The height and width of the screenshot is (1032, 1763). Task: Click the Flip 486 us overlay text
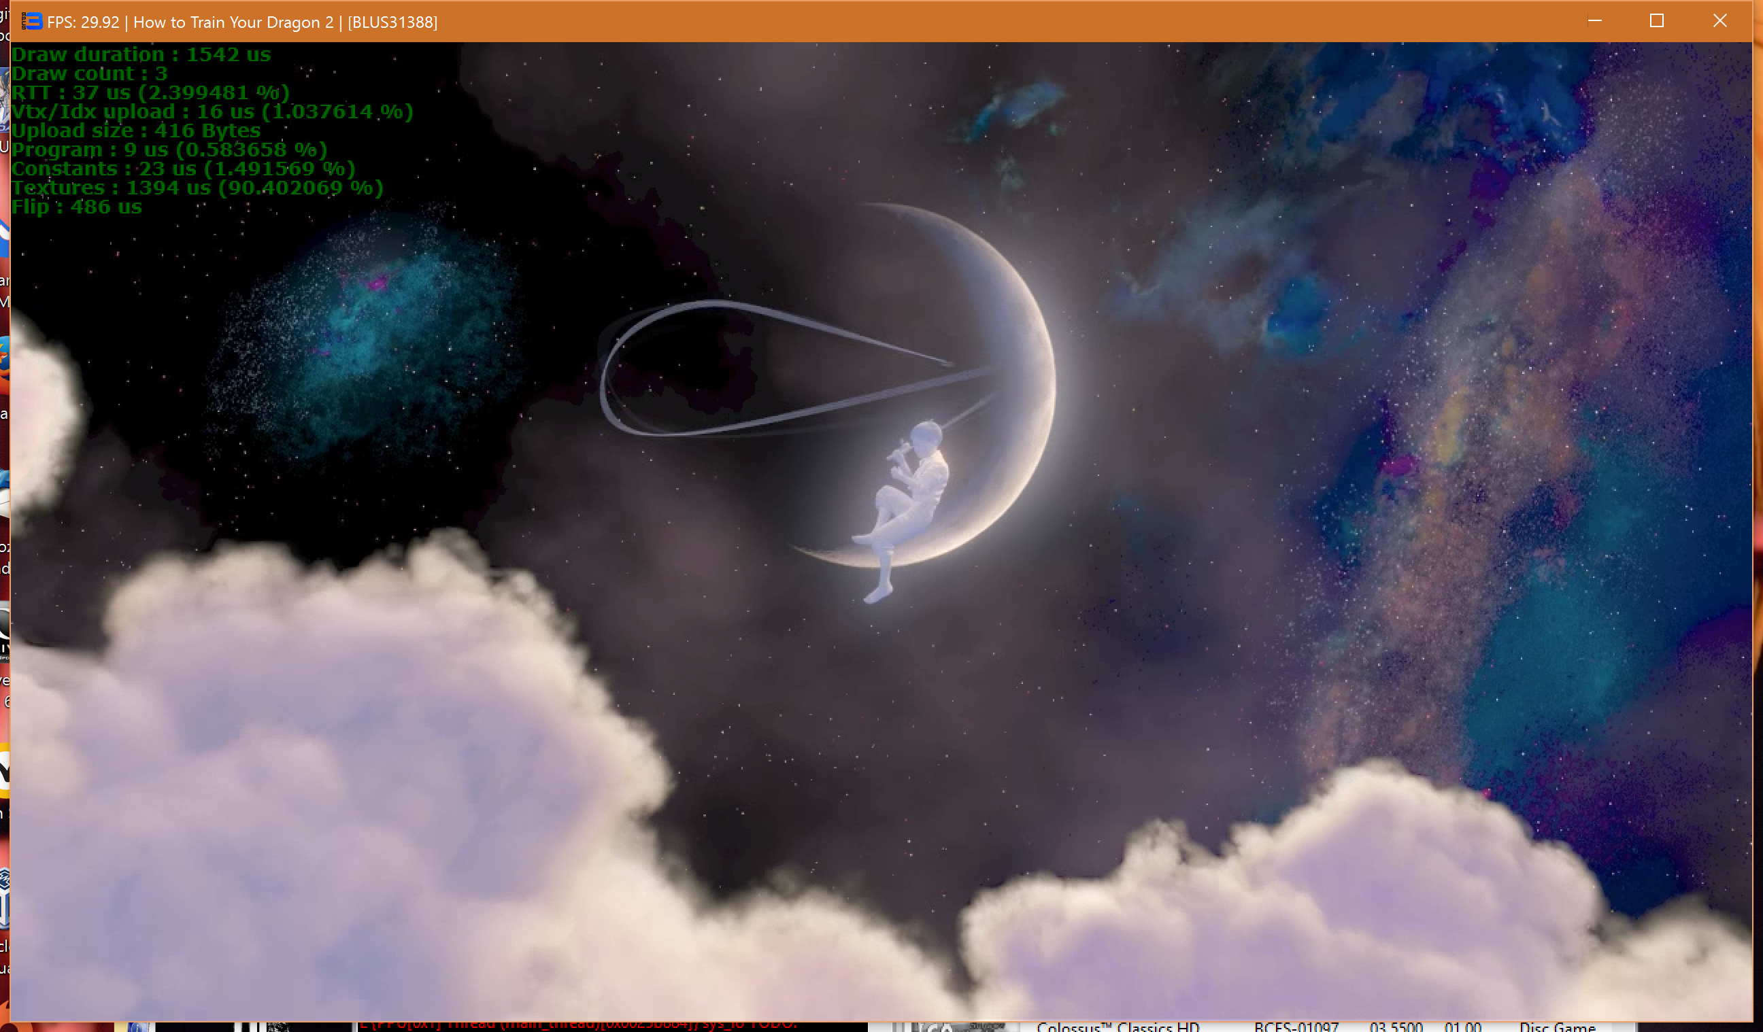(x=76, y=207)
